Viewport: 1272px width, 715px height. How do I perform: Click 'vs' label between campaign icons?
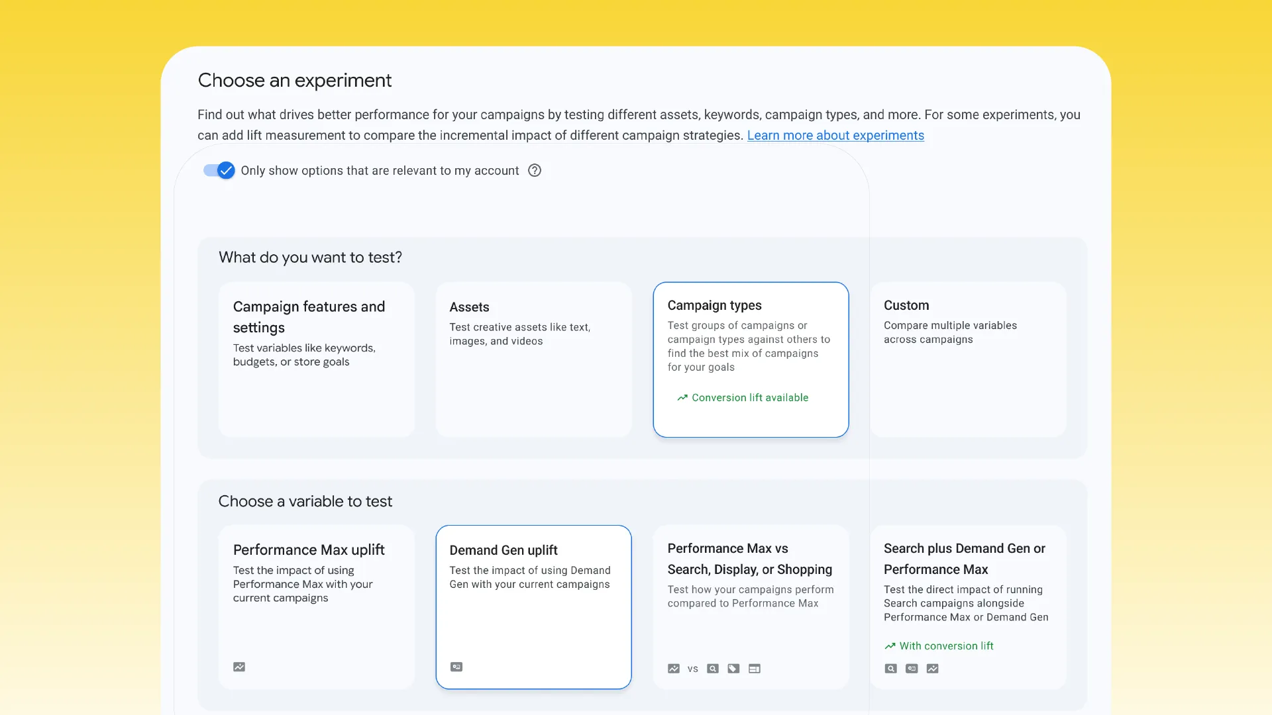click(x=693, y=669)
